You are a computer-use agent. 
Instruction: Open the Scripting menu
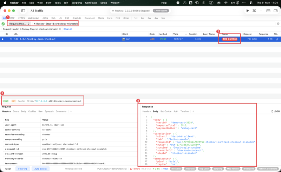pos(77,3)
